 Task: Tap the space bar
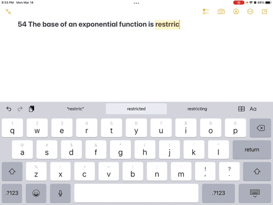point(136,193)
